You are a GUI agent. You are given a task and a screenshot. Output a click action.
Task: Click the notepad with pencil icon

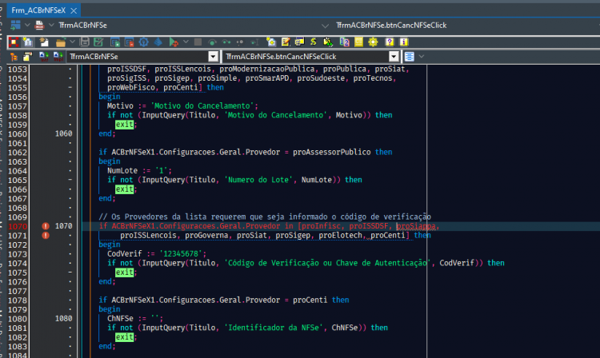[x=286, y=42]
